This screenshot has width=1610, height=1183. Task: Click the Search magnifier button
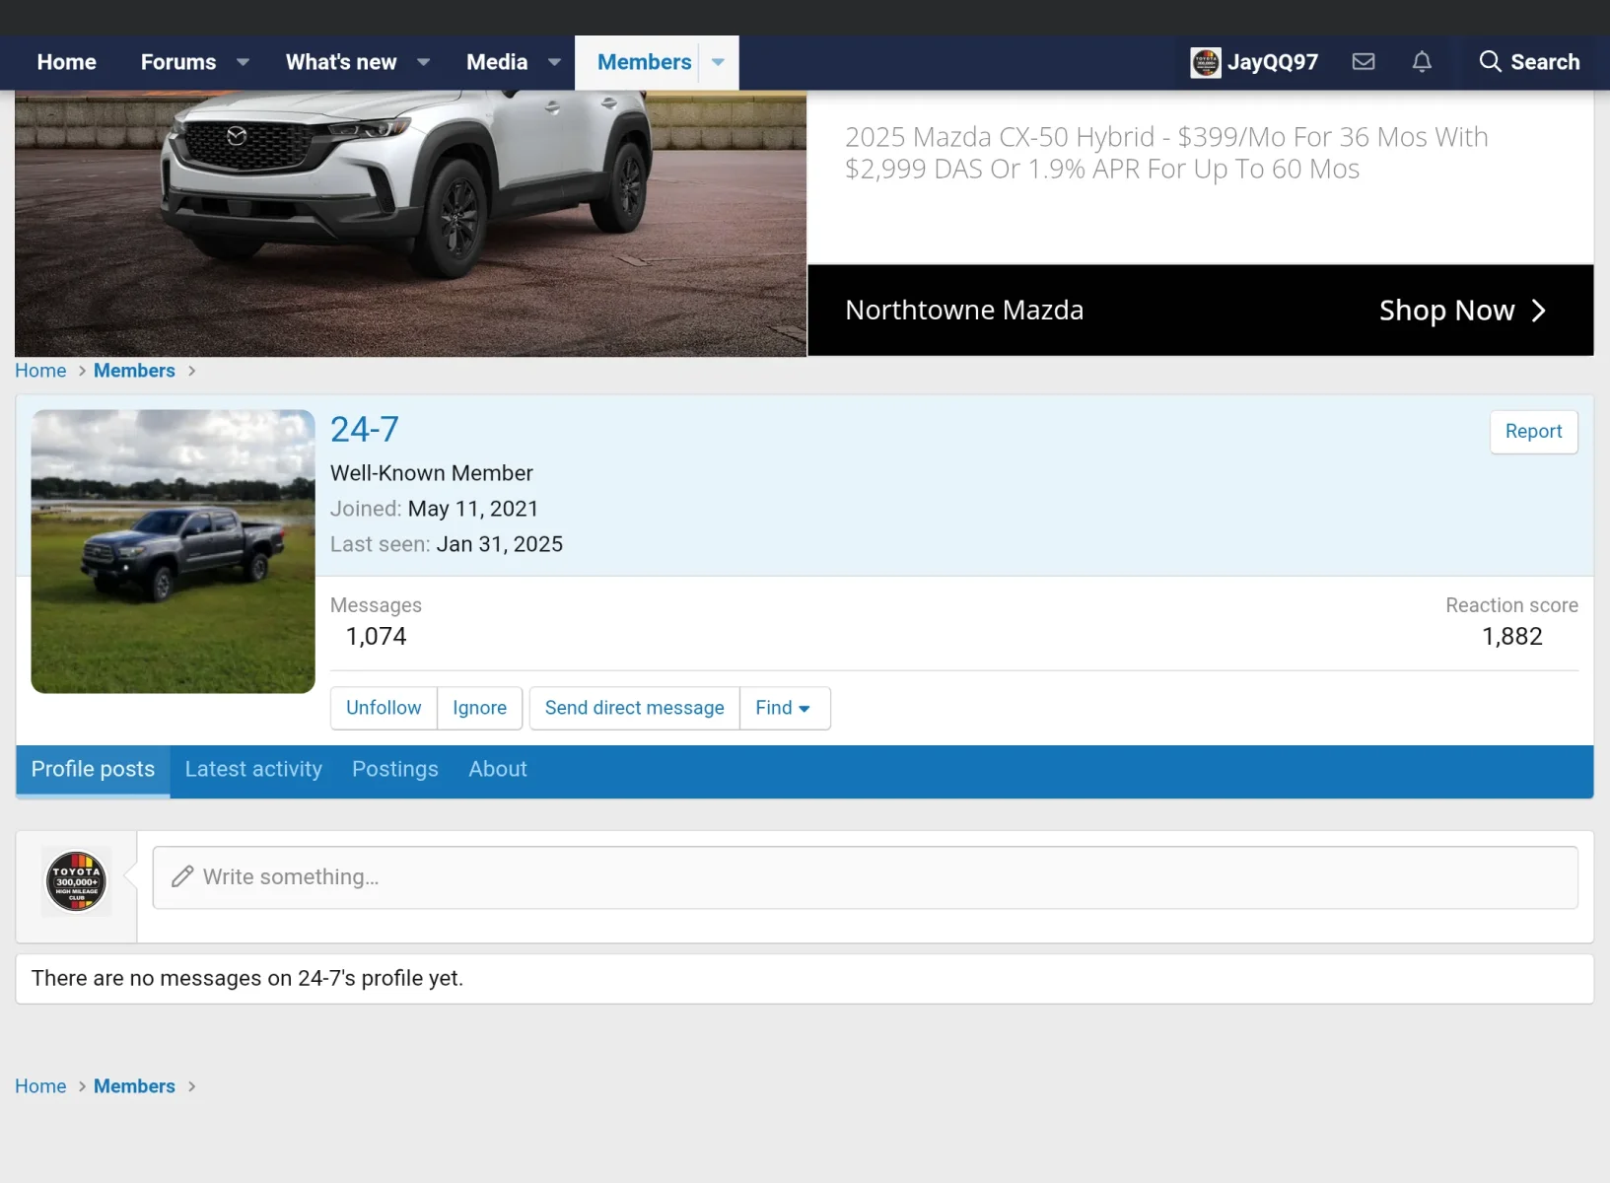(1529, 62)
